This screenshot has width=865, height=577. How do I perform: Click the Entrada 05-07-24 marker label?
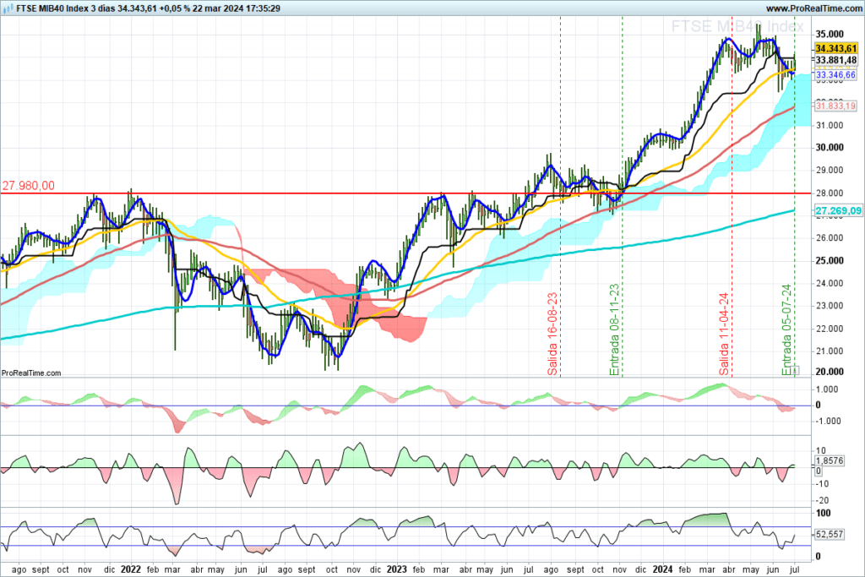(786, 329)
